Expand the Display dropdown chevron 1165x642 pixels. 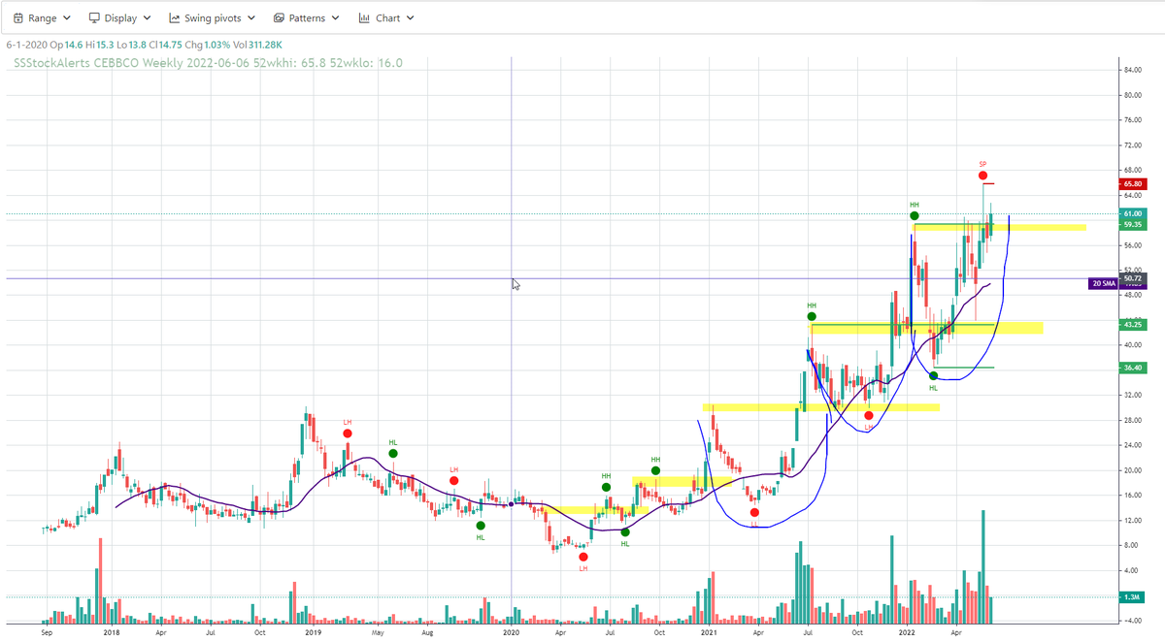coord(146,18)
